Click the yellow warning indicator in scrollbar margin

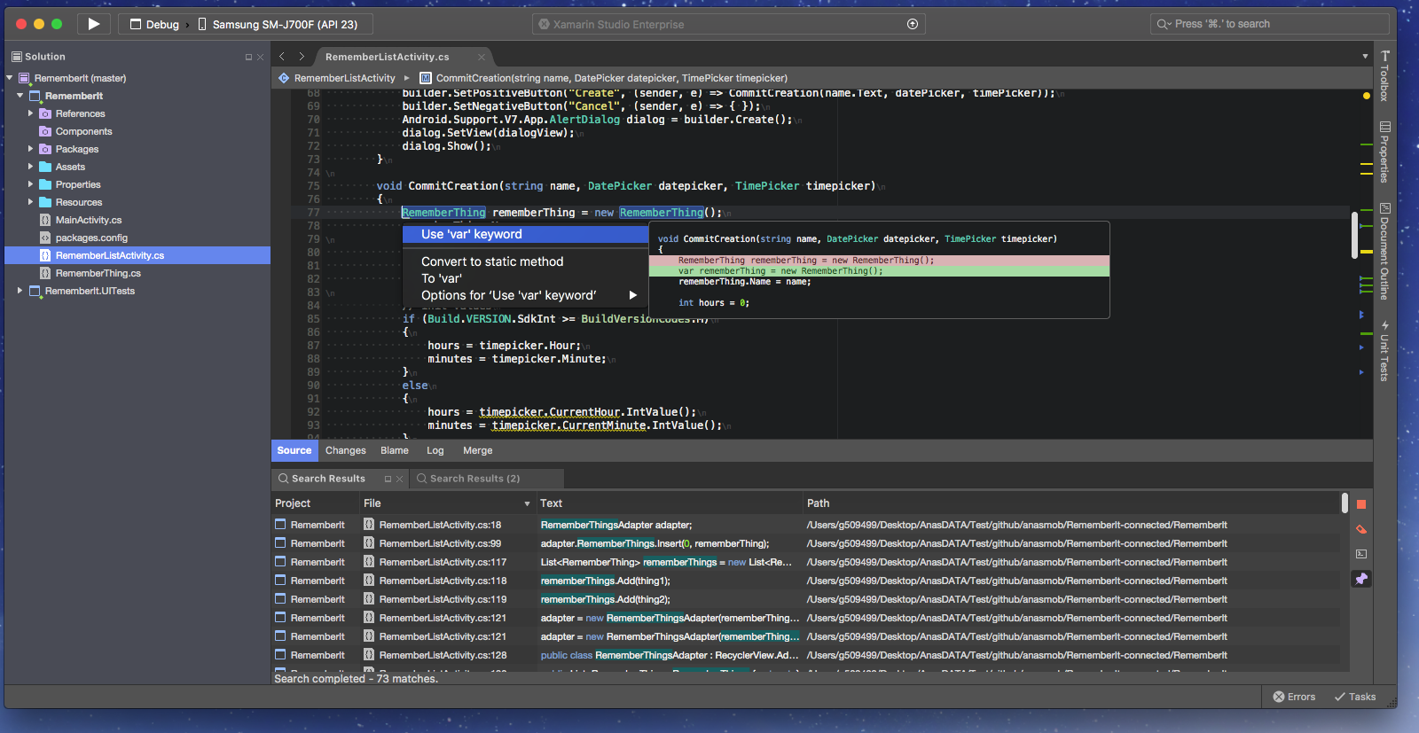coord(1366,95)
